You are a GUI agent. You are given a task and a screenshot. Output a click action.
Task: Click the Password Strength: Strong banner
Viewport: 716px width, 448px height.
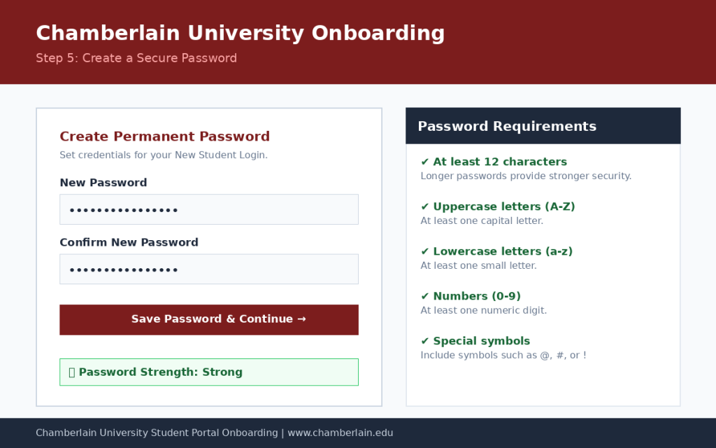[208, 372]
